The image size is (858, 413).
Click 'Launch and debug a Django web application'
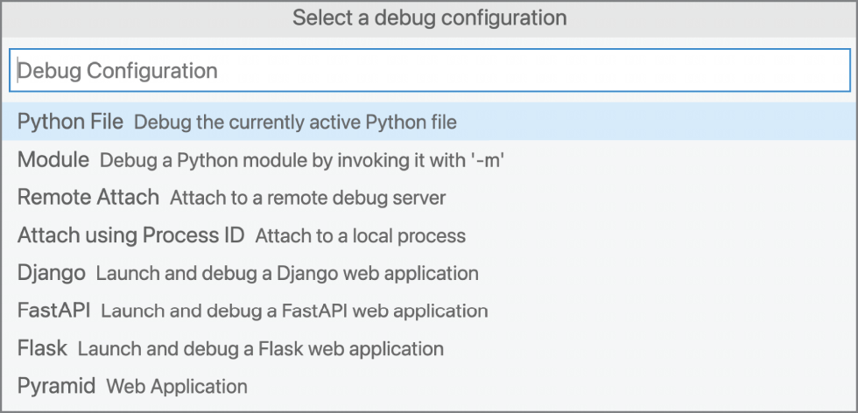[x=287, y=274]
